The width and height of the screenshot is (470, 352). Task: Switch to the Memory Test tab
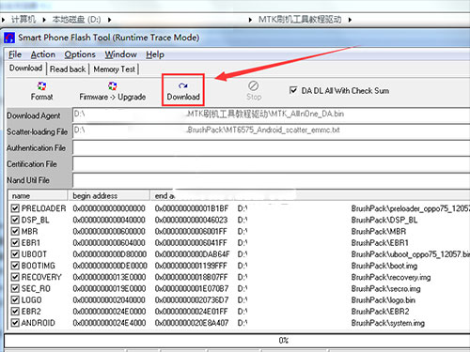point(114,69)
